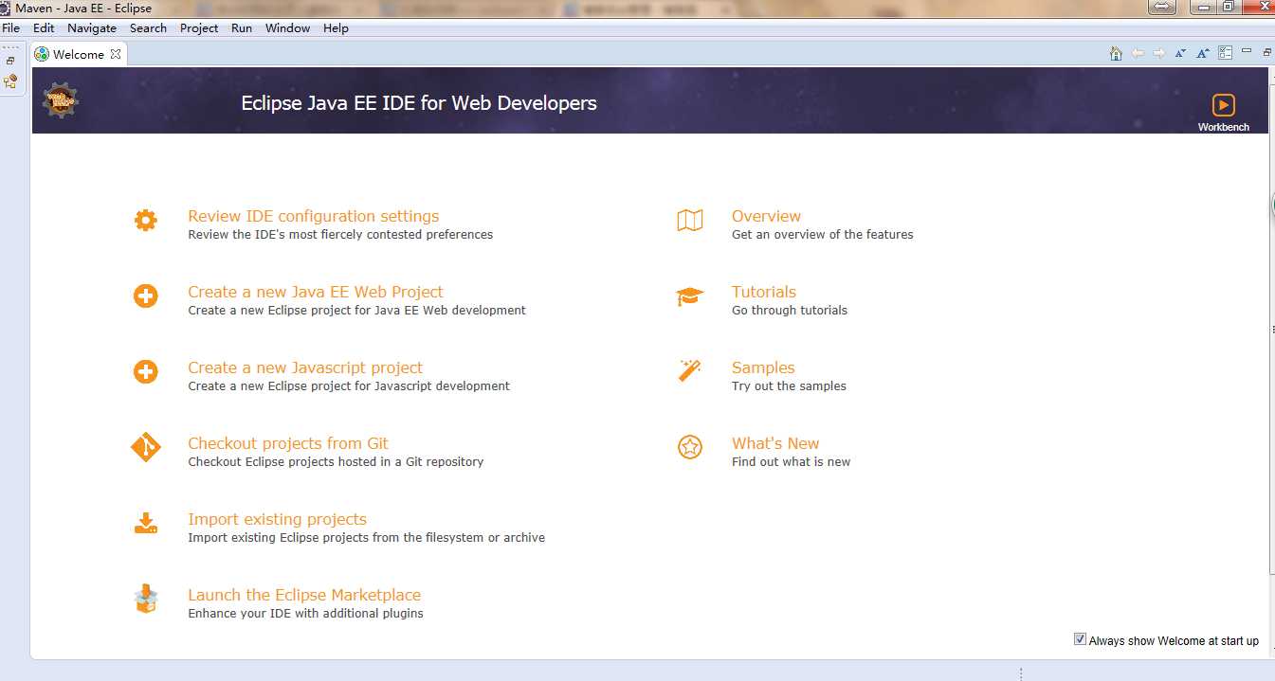Click 'Create a new Eclipse project for Java EE Web development'
The image size is (1275, 681).
[x=356, y=310]
